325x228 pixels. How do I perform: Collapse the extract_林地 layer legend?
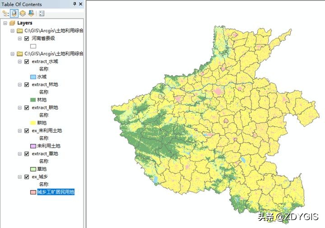pyautogui.click(x=20, y=84)
